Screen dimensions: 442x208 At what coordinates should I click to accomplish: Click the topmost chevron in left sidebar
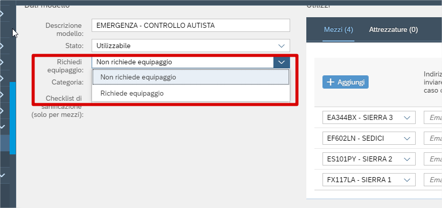click(x=3, y=13)
